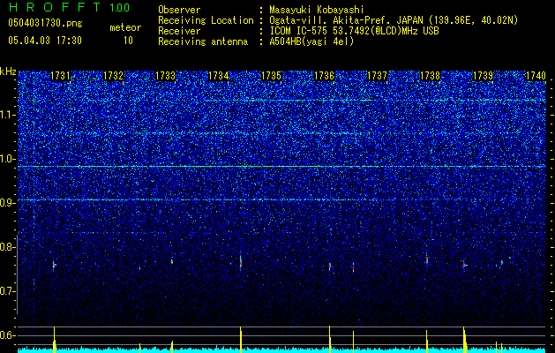Click the 0.7 kHz axis label

8,291
